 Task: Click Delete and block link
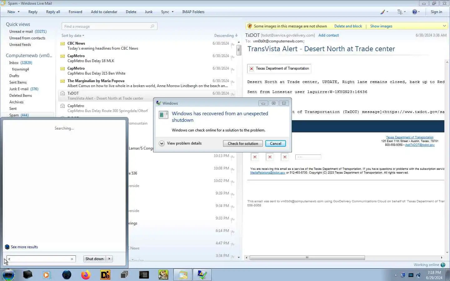348,26
